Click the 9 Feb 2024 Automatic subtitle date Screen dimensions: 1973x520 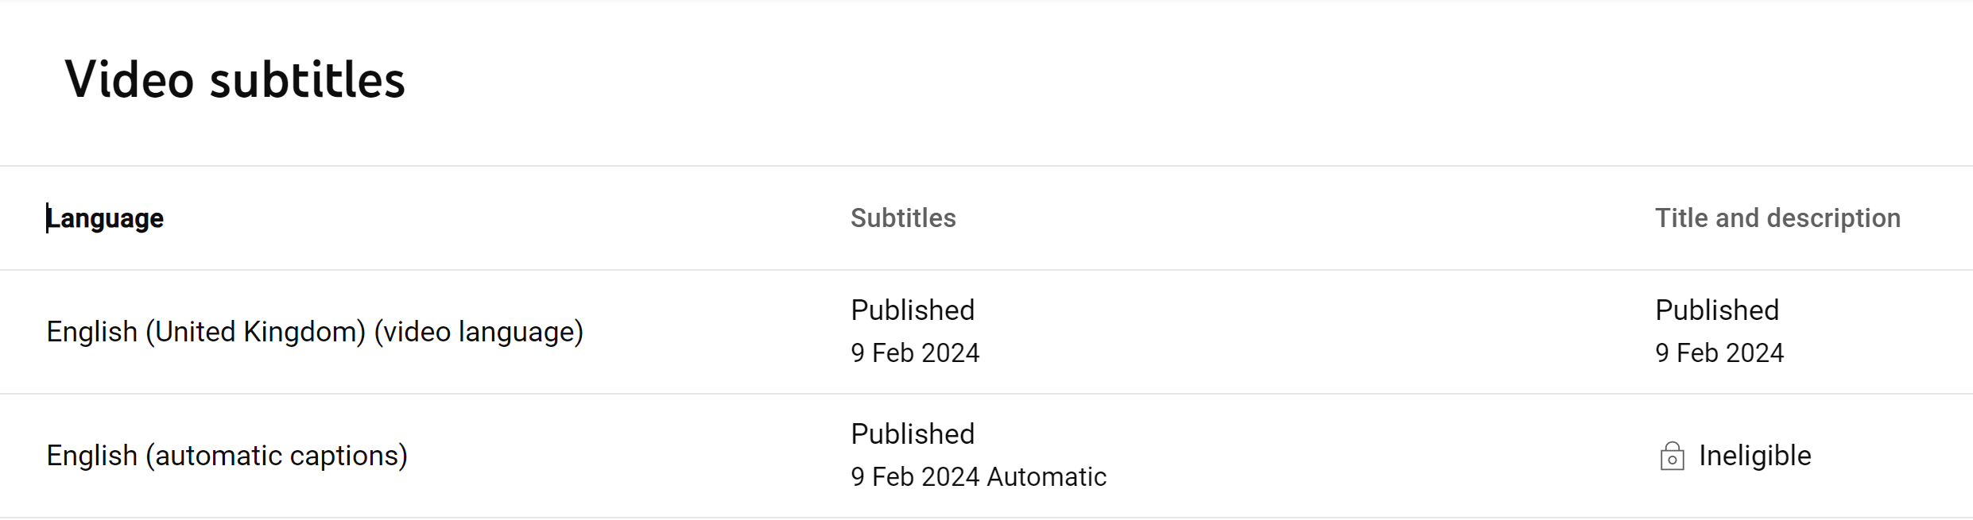(x=979, y=477)
